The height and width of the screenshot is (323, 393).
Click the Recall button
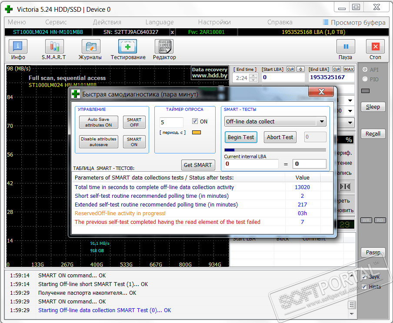click(x=373, y=134)
